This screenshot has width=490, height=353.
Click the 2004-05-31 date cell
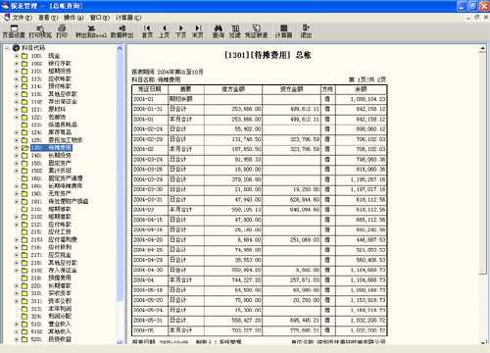tap(150, 321)
